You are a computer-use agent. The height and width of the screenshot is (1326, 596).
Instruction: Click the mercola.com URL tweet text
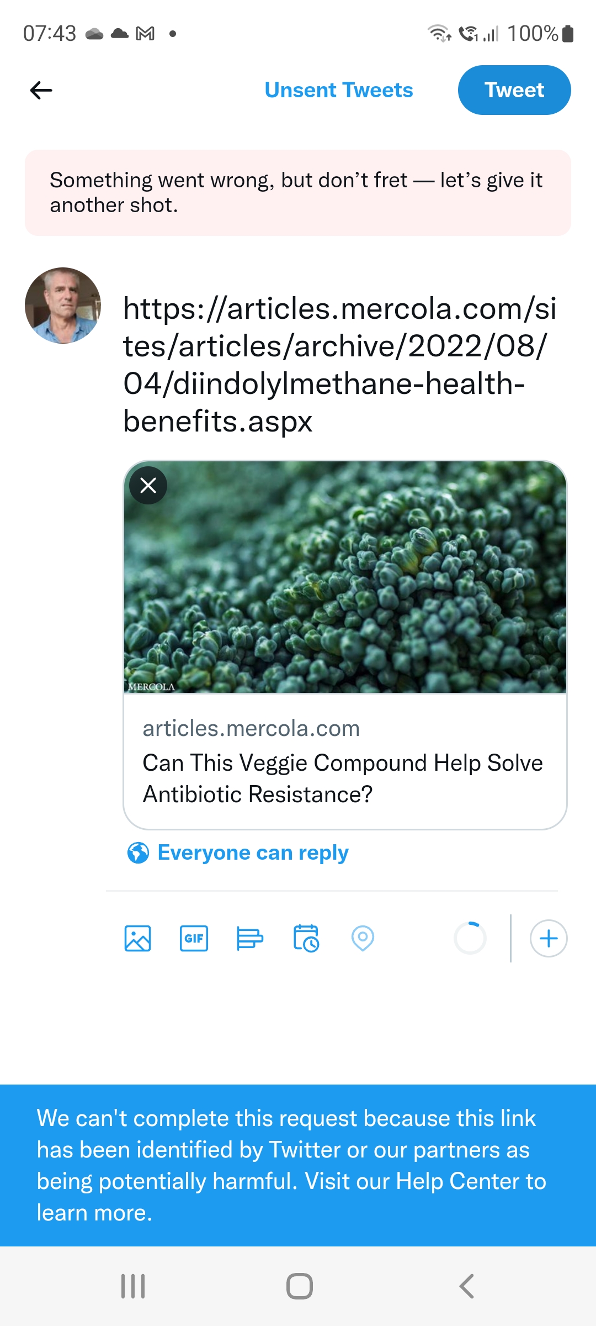pos(339,364)
